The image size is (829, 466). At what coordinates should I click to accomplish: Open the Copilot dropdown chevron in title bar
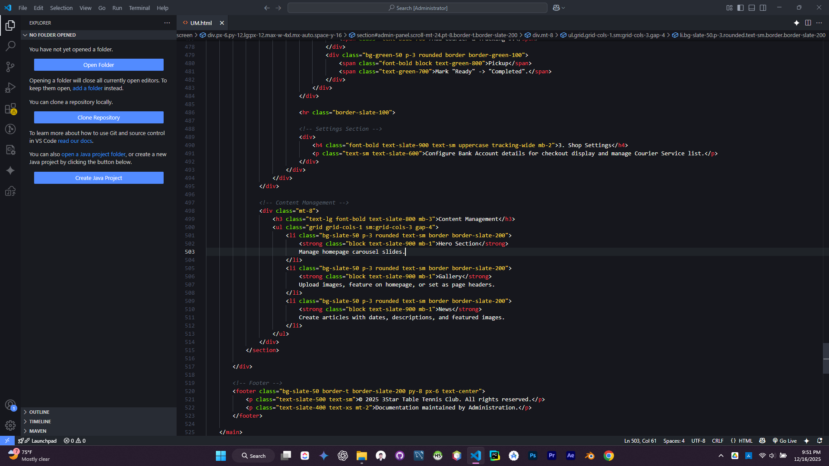pos(563,8)
